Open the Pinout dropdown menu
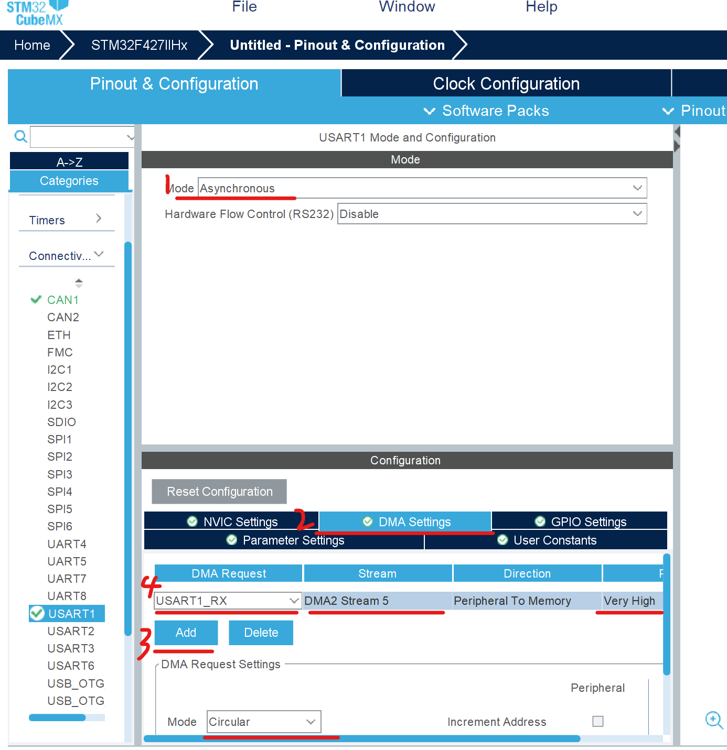 click(694, 111)
